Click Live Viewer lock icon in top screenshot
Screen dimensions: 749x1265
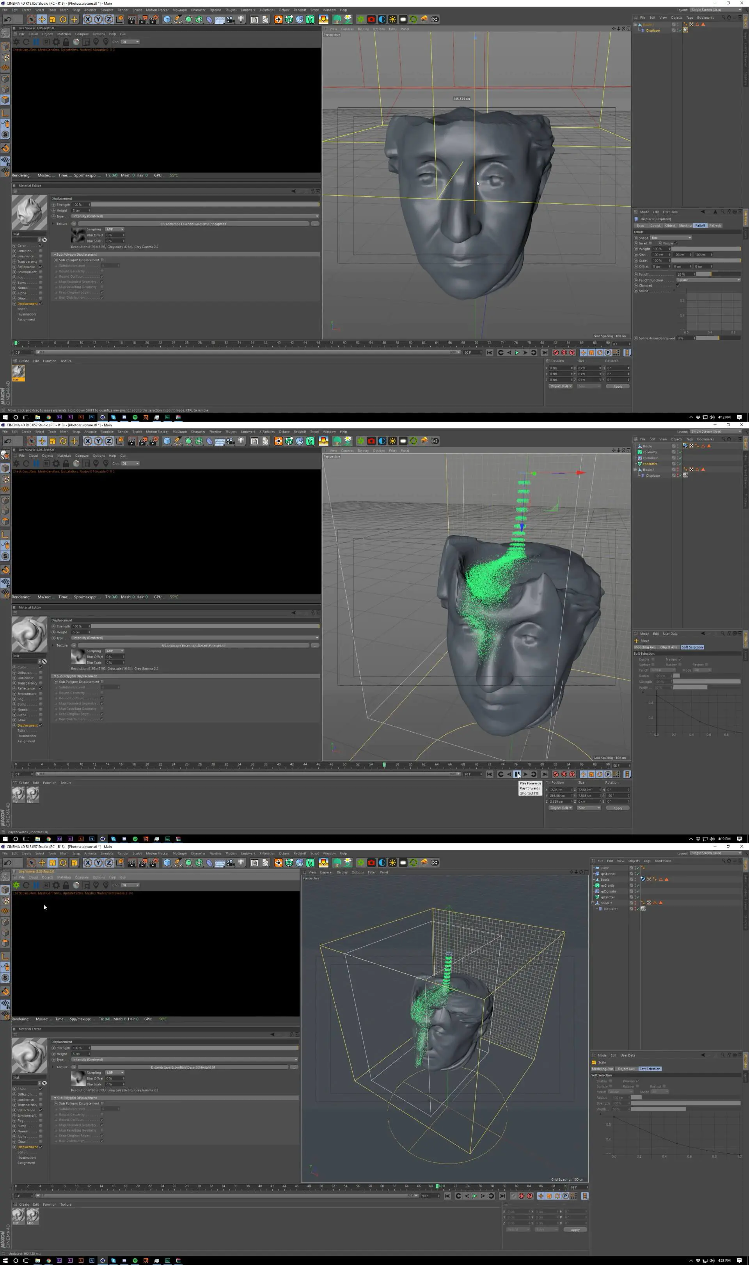[x=66, y=42]
